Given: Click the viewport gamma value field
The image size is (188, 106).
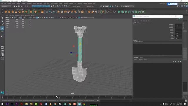Looking at the screenshot, I should [x=76, y=18].
